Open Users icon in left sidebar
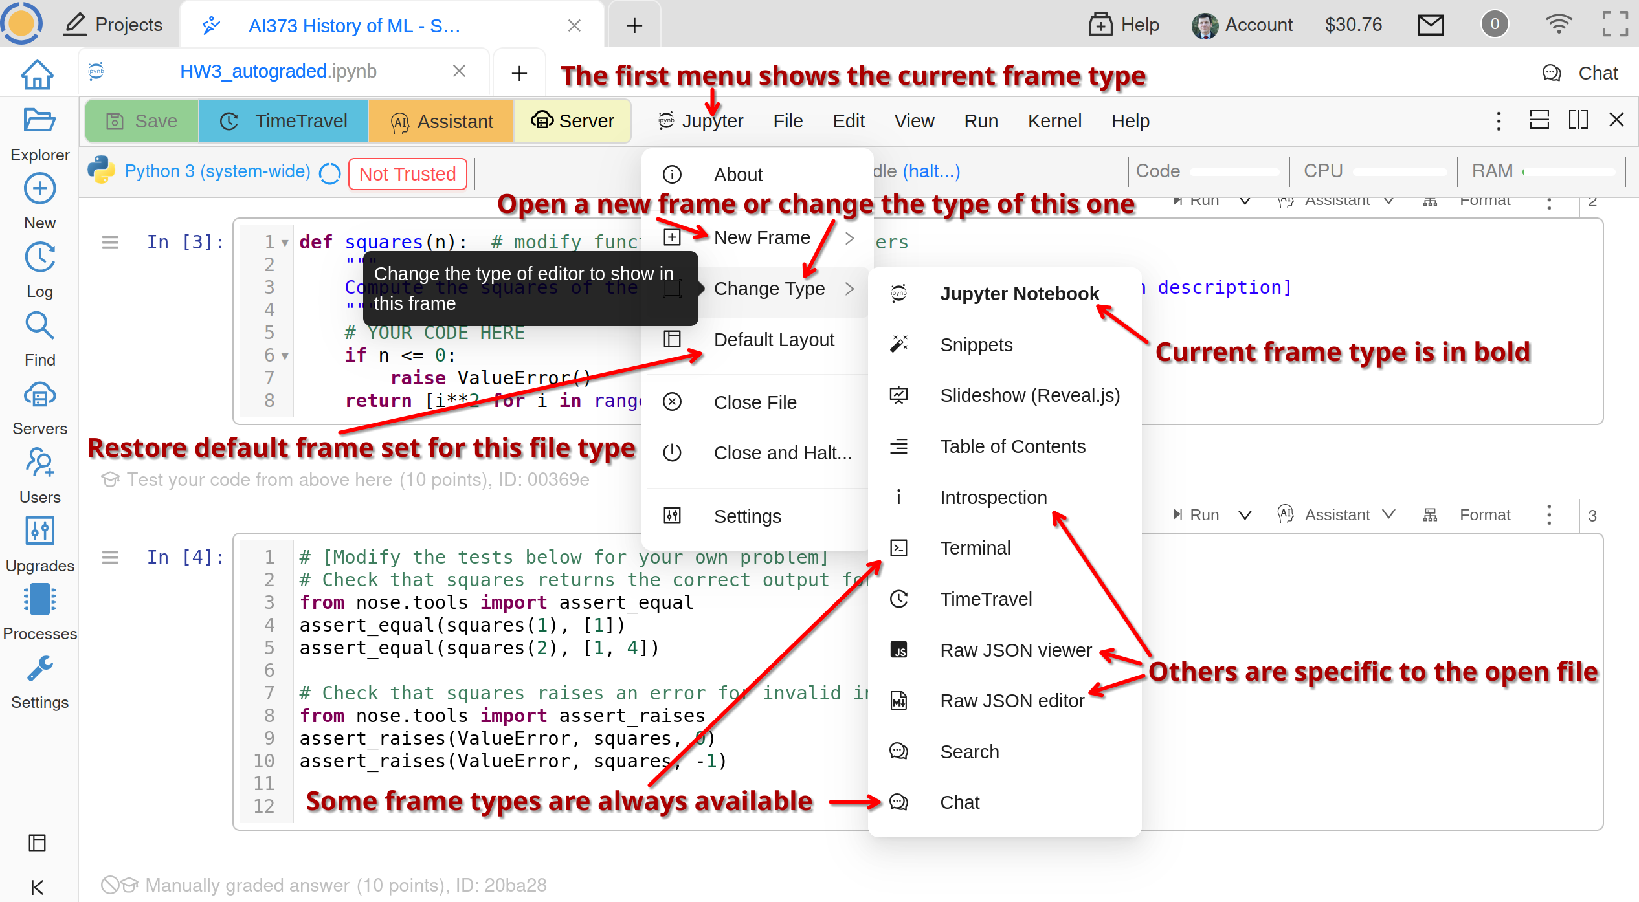1639x902 pixels. [39, 463]
